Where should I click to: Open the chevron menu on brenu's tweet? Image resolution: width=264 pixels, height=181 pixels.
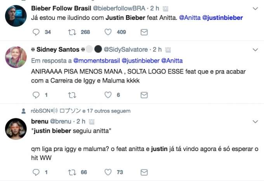(255, 122)
